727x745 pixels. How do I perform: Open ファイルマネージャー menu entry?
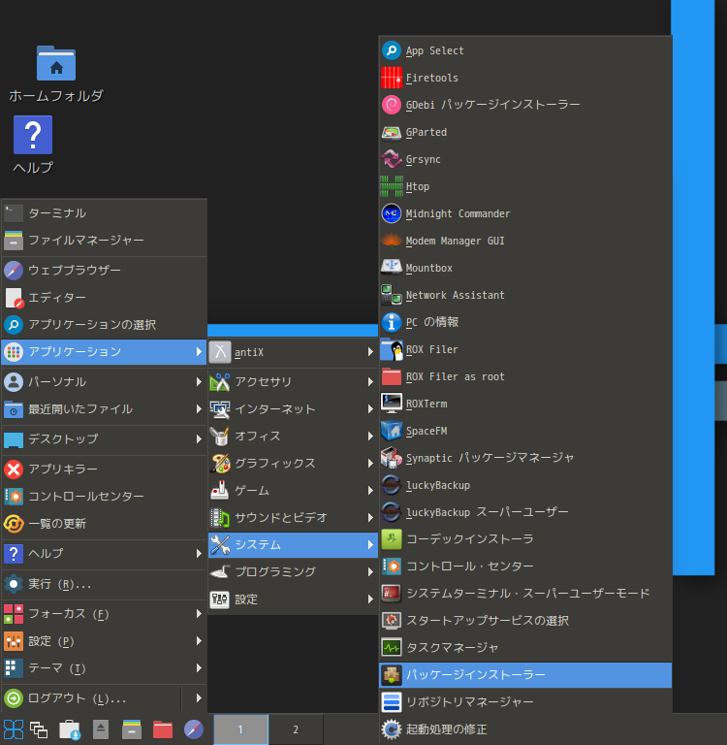pos(104,241)
